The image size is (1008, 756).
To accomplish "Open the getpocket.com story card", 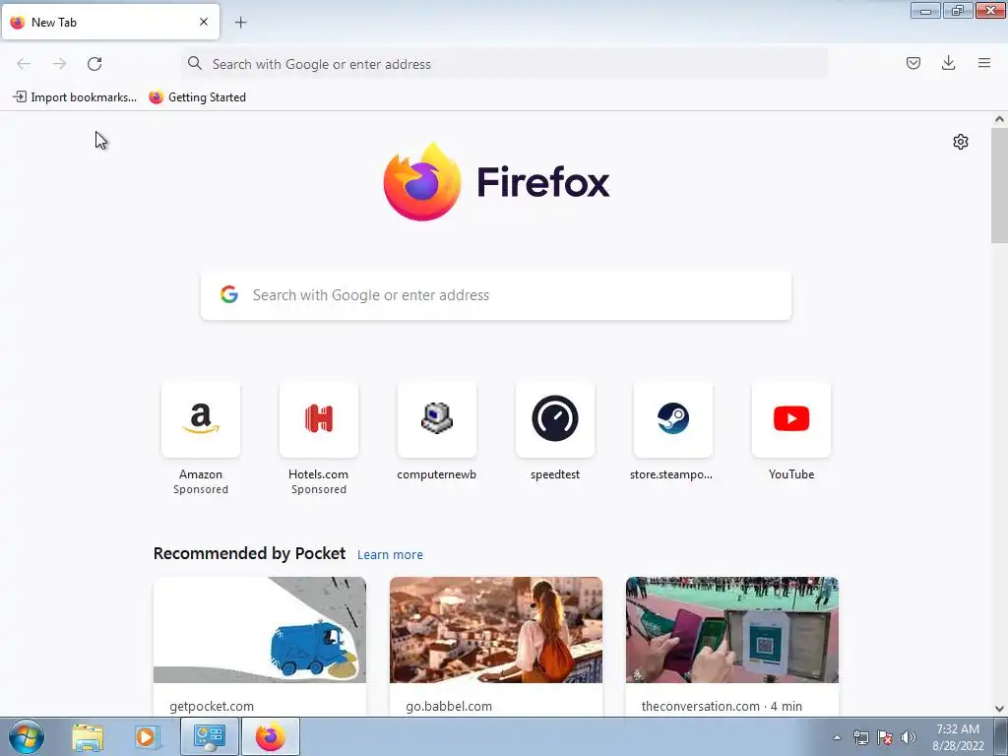I will pos(260,646).
